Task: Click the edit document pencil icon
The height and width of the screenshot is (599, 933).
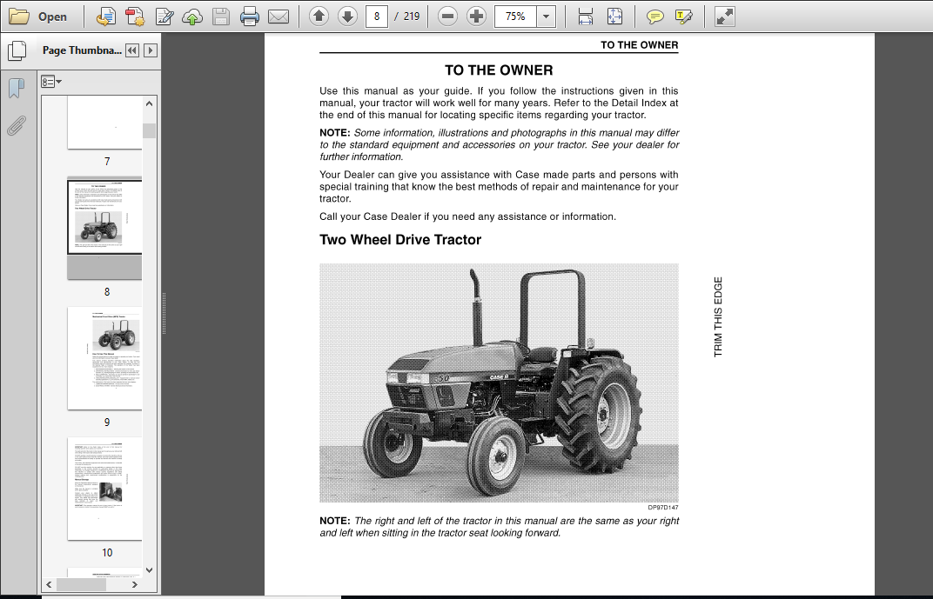Action: pyautogui.click(x=164, y=17)
